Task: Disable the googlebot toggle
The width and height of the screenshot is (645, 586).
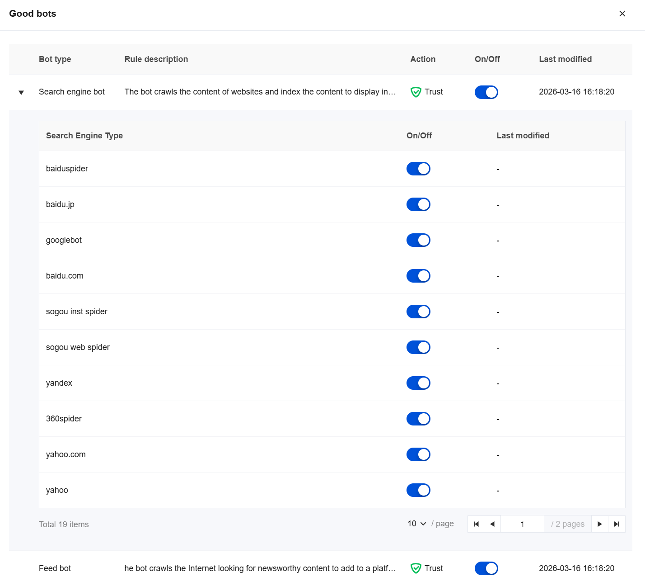Action: point(418,240)
